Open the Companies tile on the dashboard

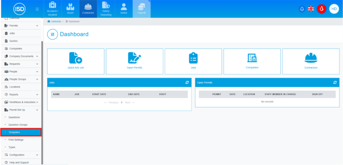point(252,61)
